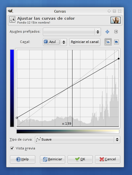Select logarithmic histogram toggle
This screenshot has height=175, width=132.
116,42
